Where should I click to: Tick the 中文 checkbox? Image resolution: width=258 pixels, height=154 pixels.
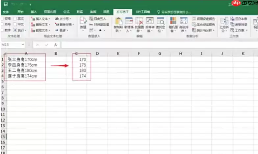[15, 24]
